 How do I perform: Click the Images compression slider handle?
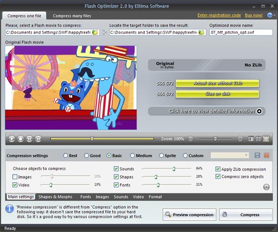click(52, 176)
